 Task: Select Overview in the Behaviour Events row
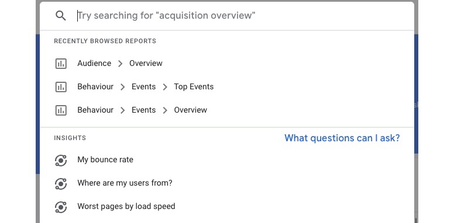pyautogui.click(x=191, y=110)
